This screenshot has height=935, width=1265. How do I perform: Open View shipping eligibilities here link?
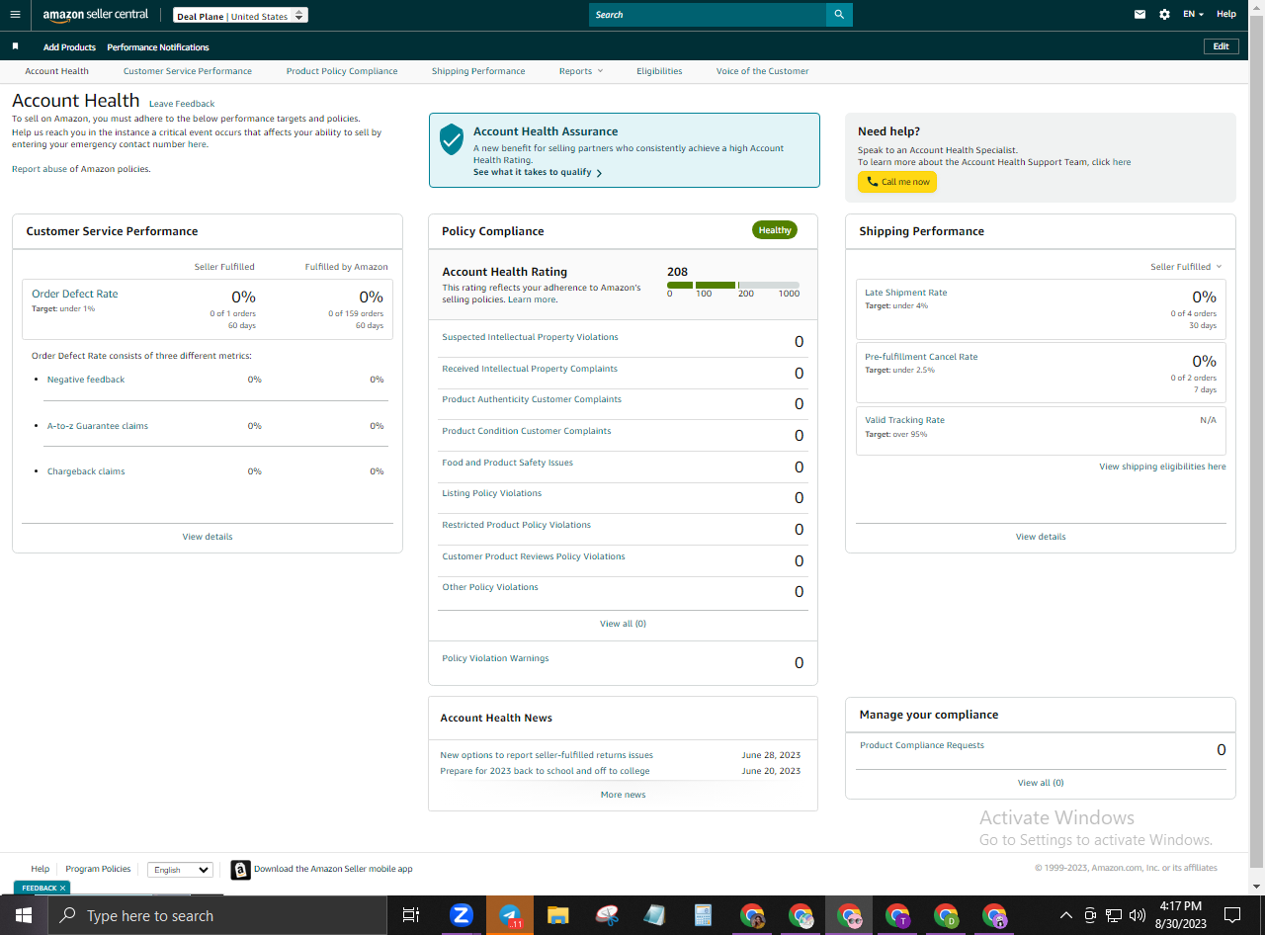[x=1162, y=467]
